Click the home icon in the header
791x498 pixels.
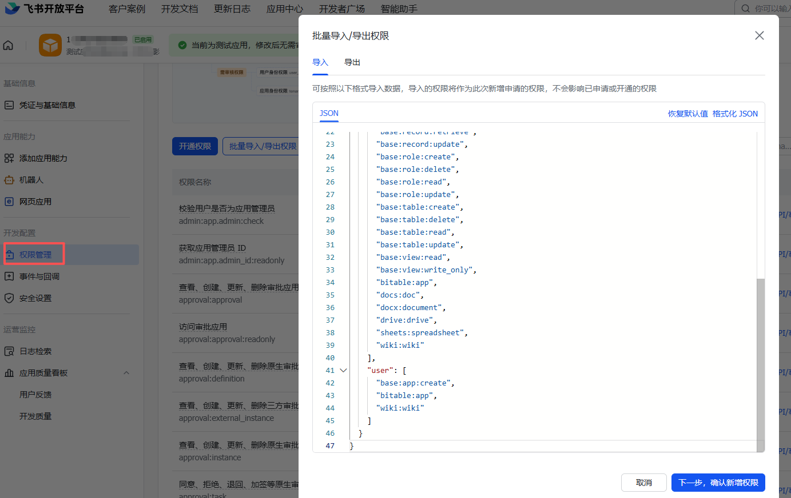(x=9, y=45)
